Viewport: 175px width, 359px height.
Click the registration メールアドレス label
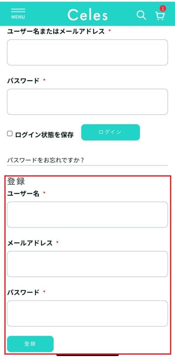30,243
